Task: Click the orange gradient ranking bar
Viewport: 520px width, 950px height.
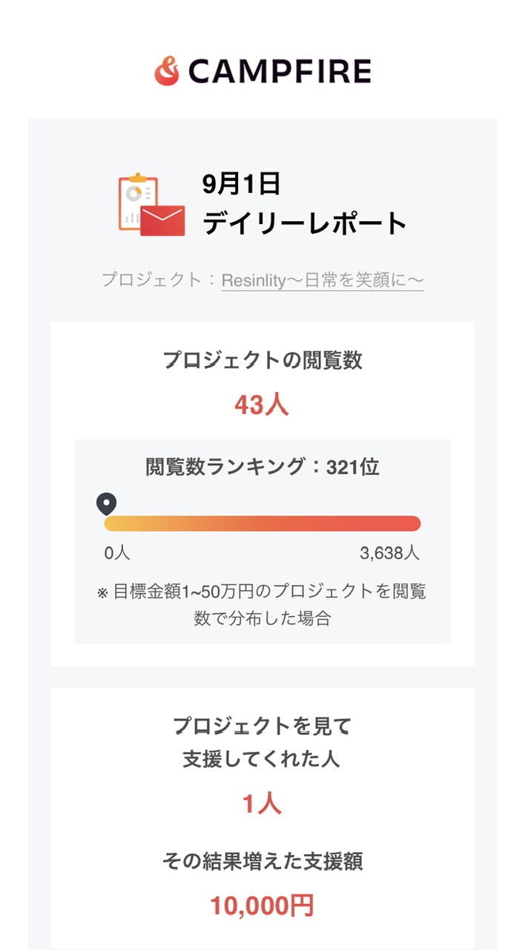Action: click(x=263, y=523)
